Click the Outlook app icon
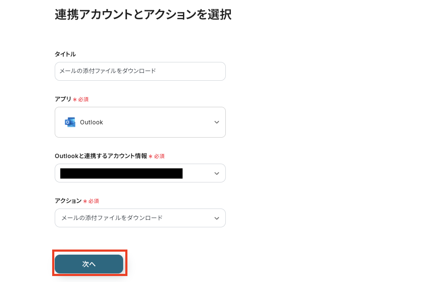The width and height of the screenshot is (437, 282). point(70,122)
